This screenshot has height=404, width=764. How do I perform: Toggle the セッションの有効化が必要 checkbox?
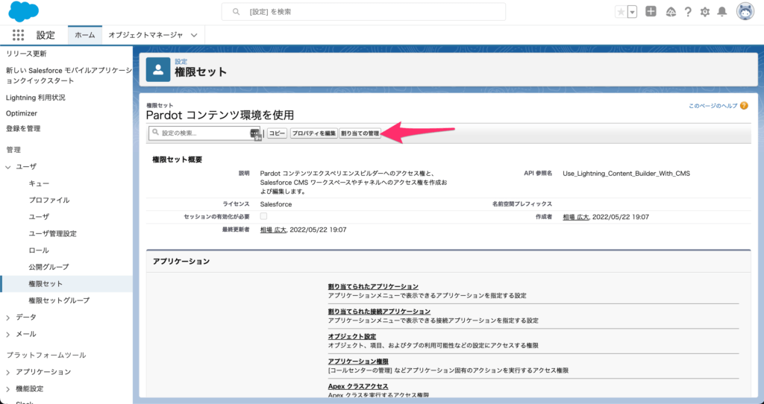263,216
